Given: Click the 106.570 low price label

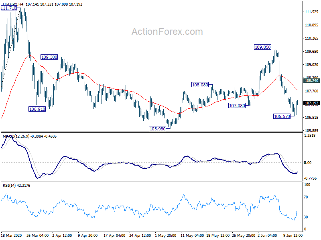Looking at the screenshot, I should pos(282,116).
